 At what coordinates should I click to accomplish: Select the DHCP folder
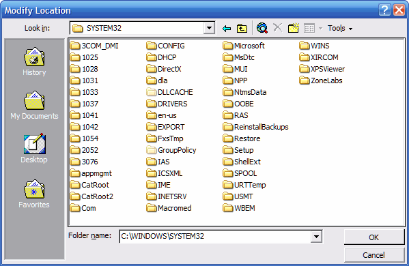[x=161, y=57]
